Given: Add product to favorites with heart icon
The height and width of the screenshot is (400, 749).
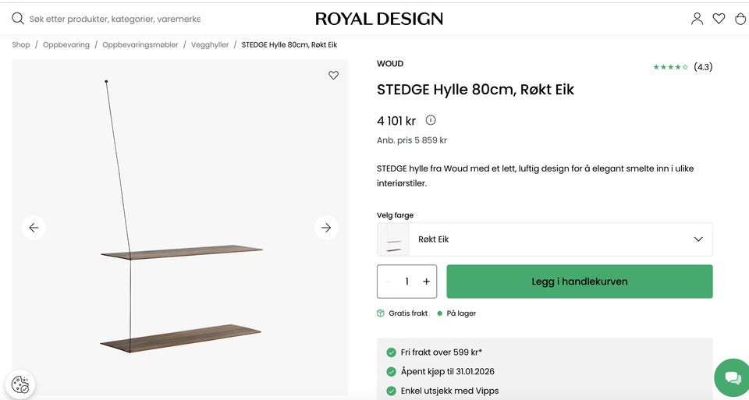Looking at the screenshot, I should (333, 76).
